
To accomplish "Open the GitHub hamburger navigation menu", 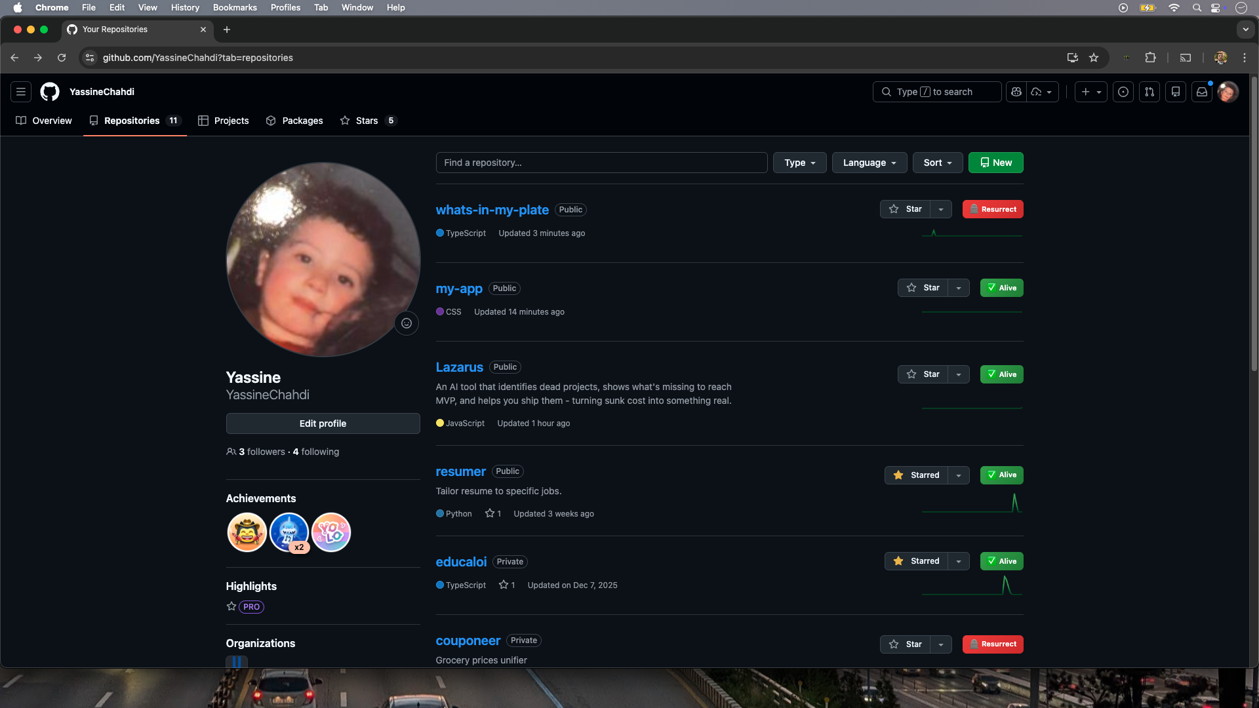I will pos(21,92).
